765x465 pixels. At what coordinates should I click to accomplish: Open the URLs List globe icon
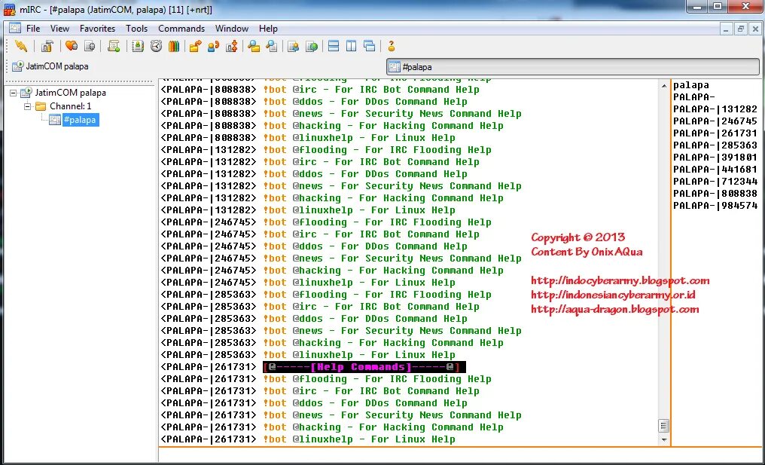(311, 46)
